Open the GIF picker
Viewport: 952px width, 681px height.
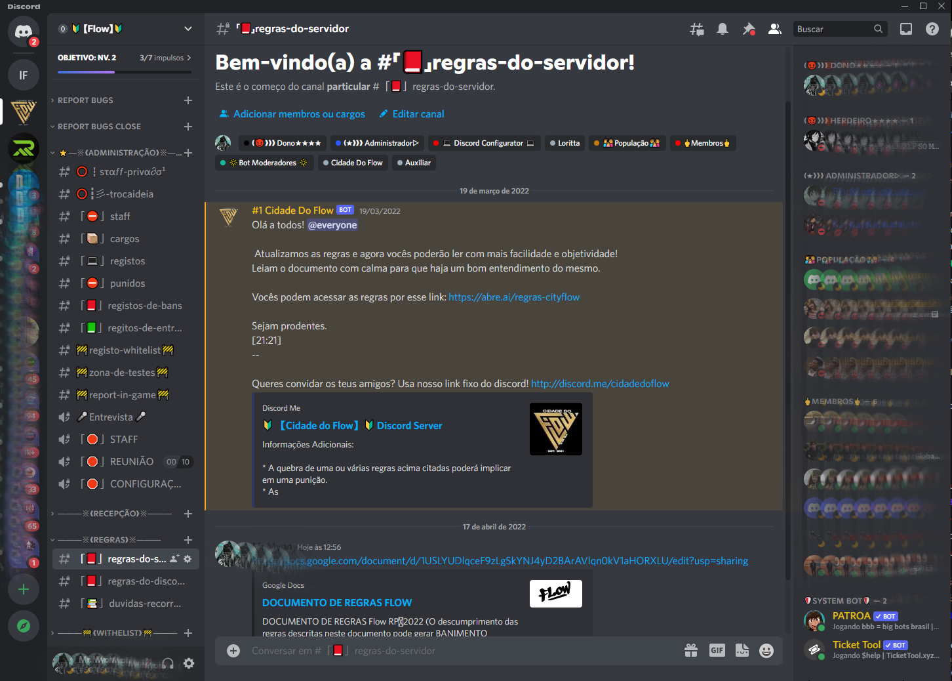click(717, 650)
